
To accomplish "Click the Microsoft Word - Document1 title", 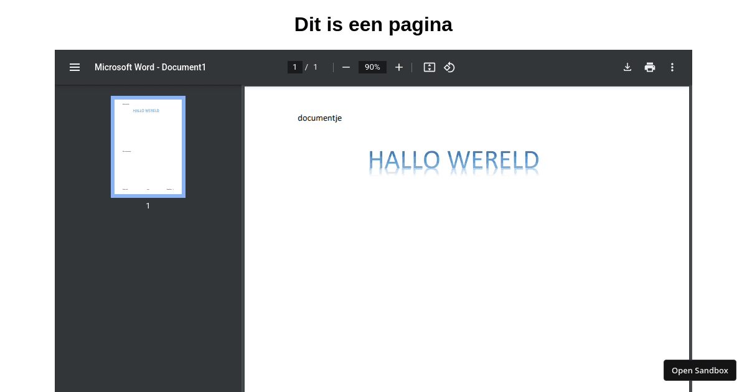I will click(x=150, y=67).
